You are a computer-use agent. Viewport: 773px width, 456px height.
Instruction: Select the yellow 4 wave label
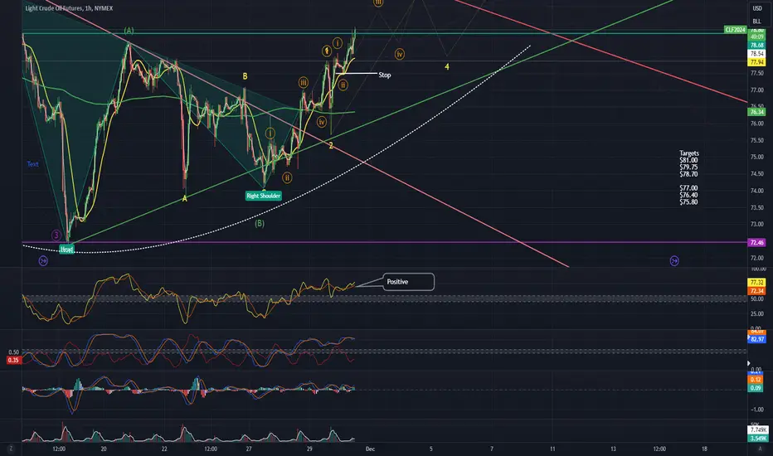coord(447,66)
